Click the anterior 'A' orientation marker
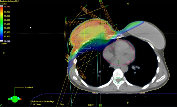The width and height of the screenshot is (177, 107). [128, 3]
